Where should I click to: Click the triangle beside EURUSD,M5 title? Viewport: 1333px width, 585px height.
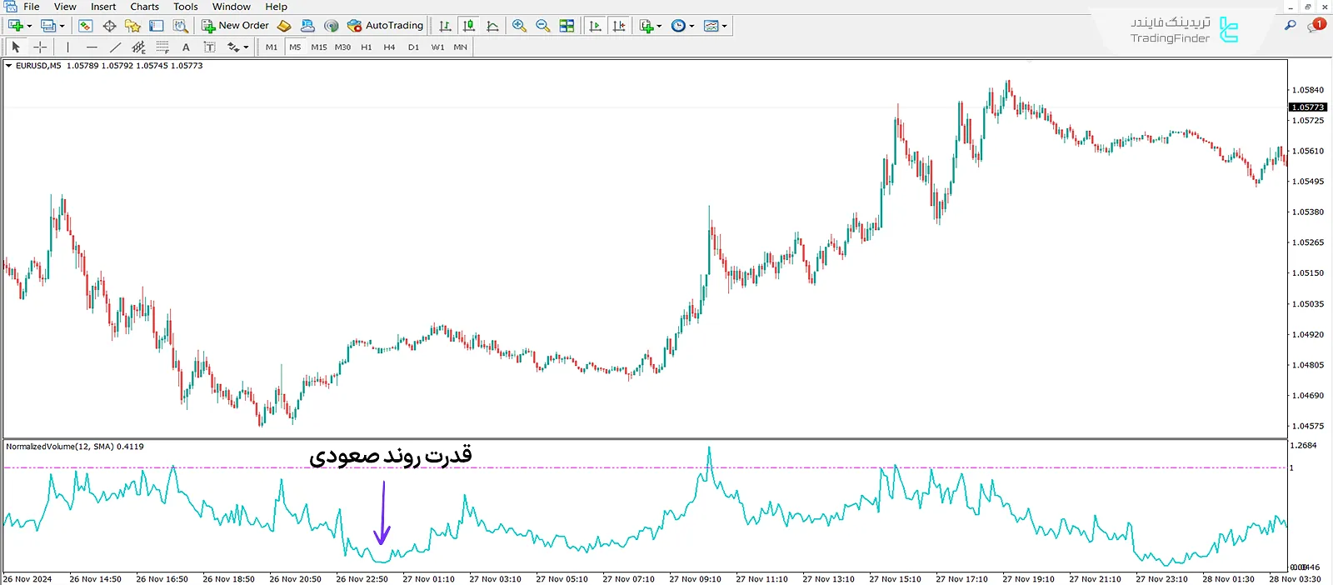8,66
